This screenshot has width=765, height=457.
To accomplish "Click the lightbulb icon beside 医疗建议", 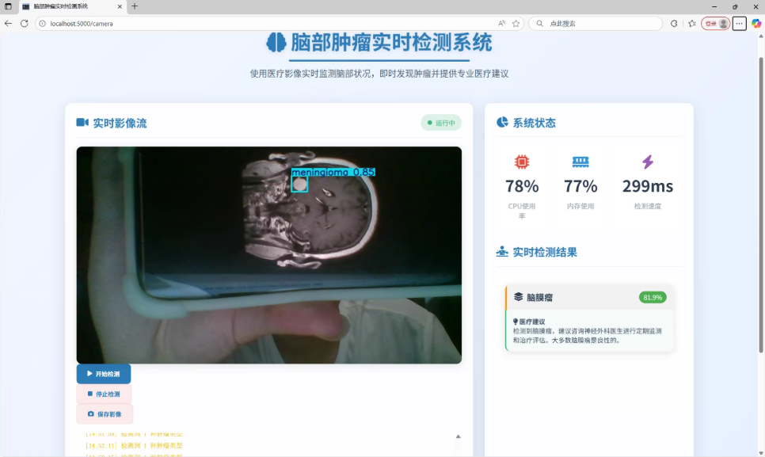I will click(516, 322).
